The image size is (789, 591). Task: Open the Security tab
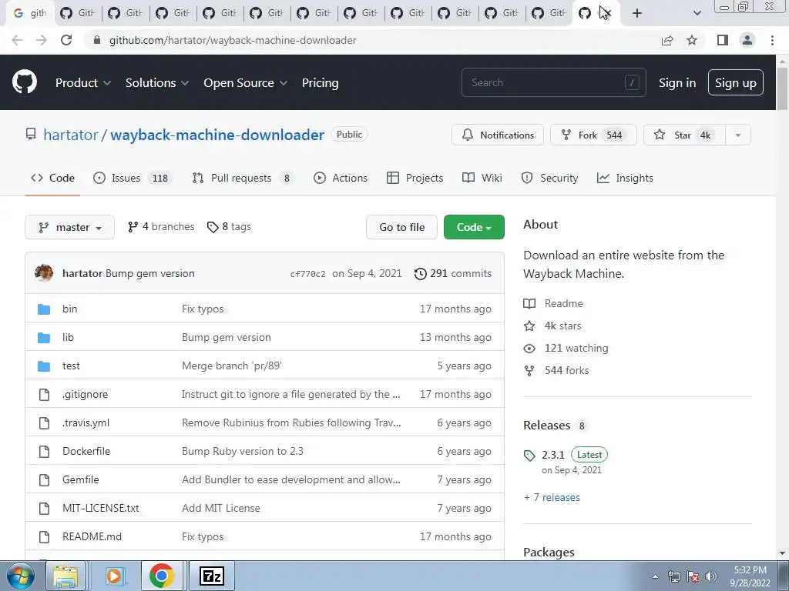(549, 178)
